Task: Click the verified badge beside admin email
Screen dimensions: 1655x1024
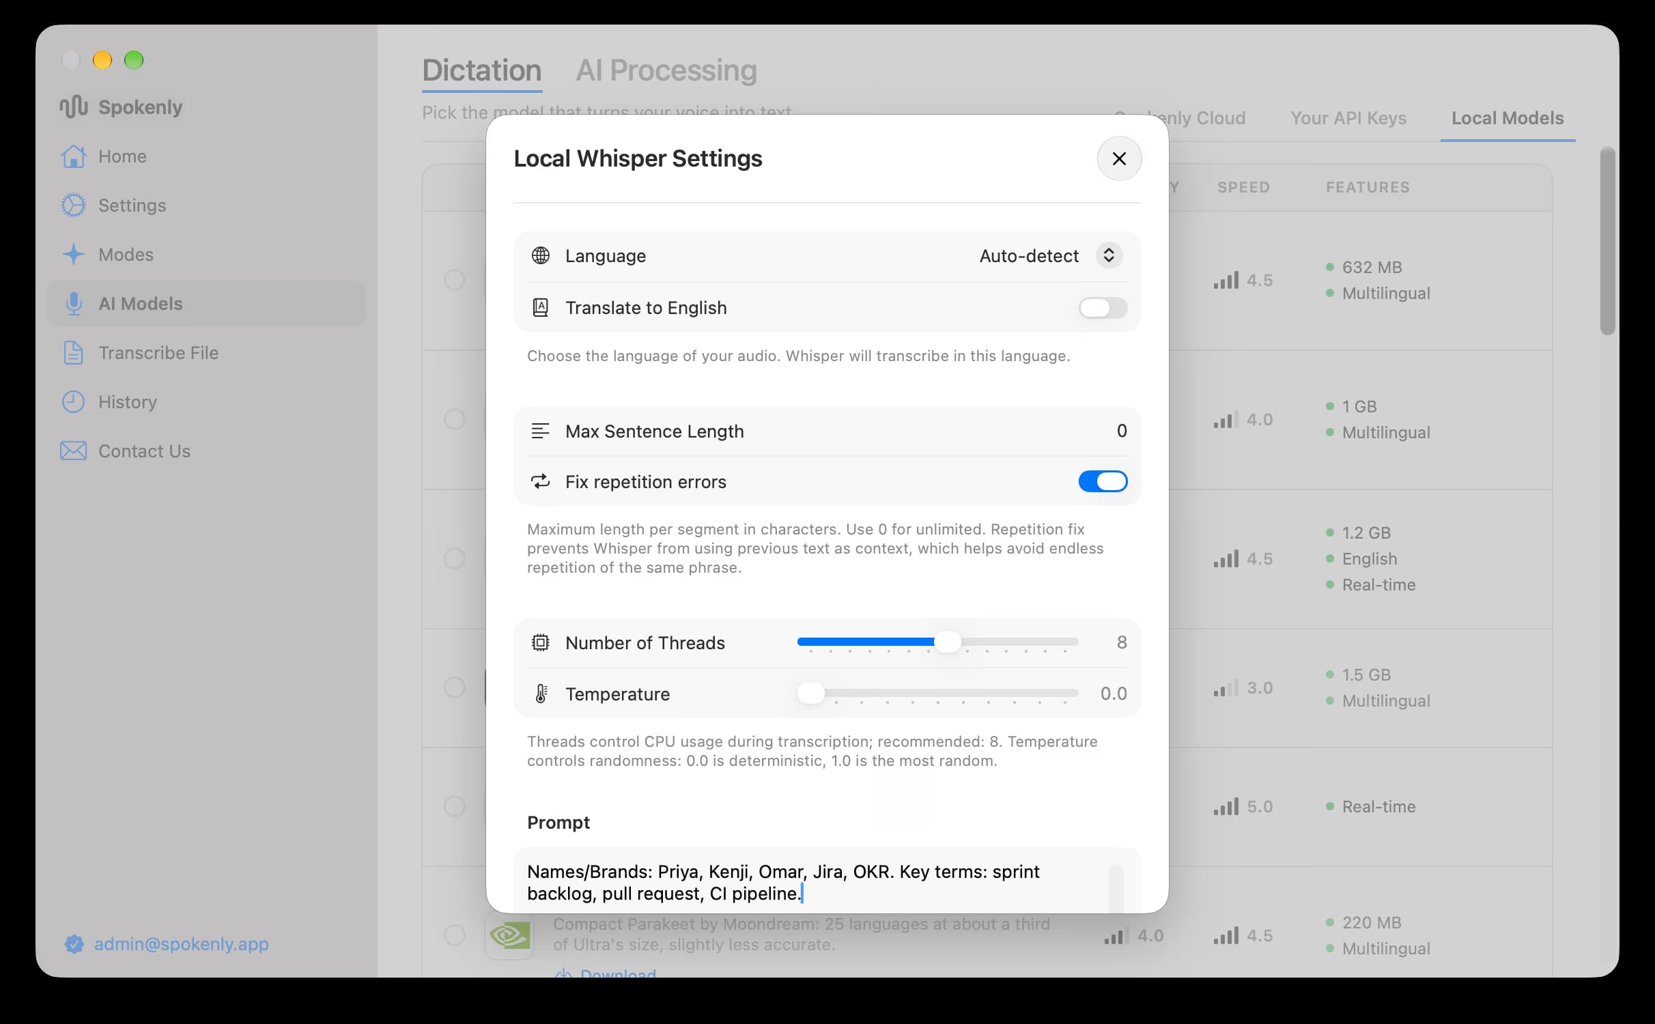Action: [74, 944]
